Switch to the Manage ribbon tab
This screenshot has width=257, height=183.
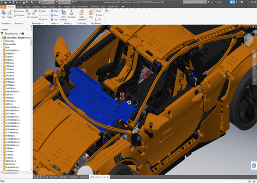click(67, 7)
